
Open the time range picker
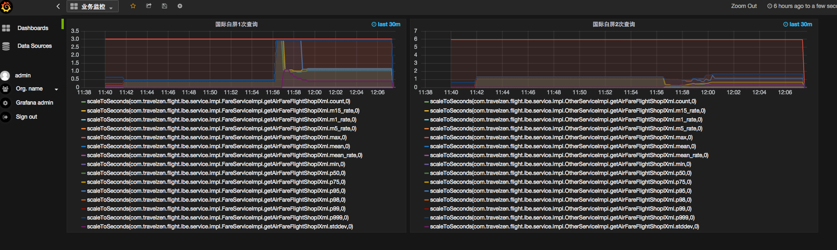pos(802,6)
